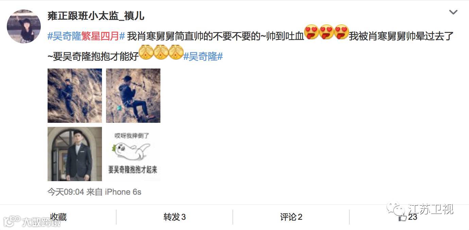The image size is (469, 230).
Task: Click the first praying hands emoji
Action: 146,53
